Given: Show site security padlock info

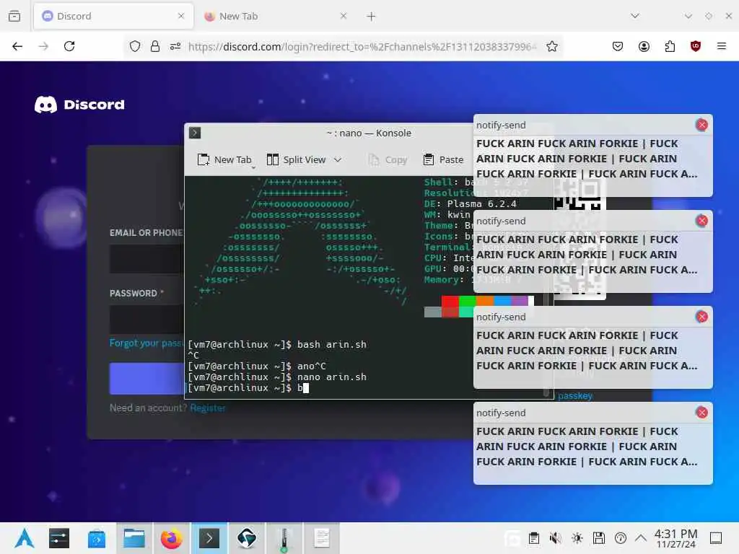Looking at the screenshot, I should click(x=155, y=46).
